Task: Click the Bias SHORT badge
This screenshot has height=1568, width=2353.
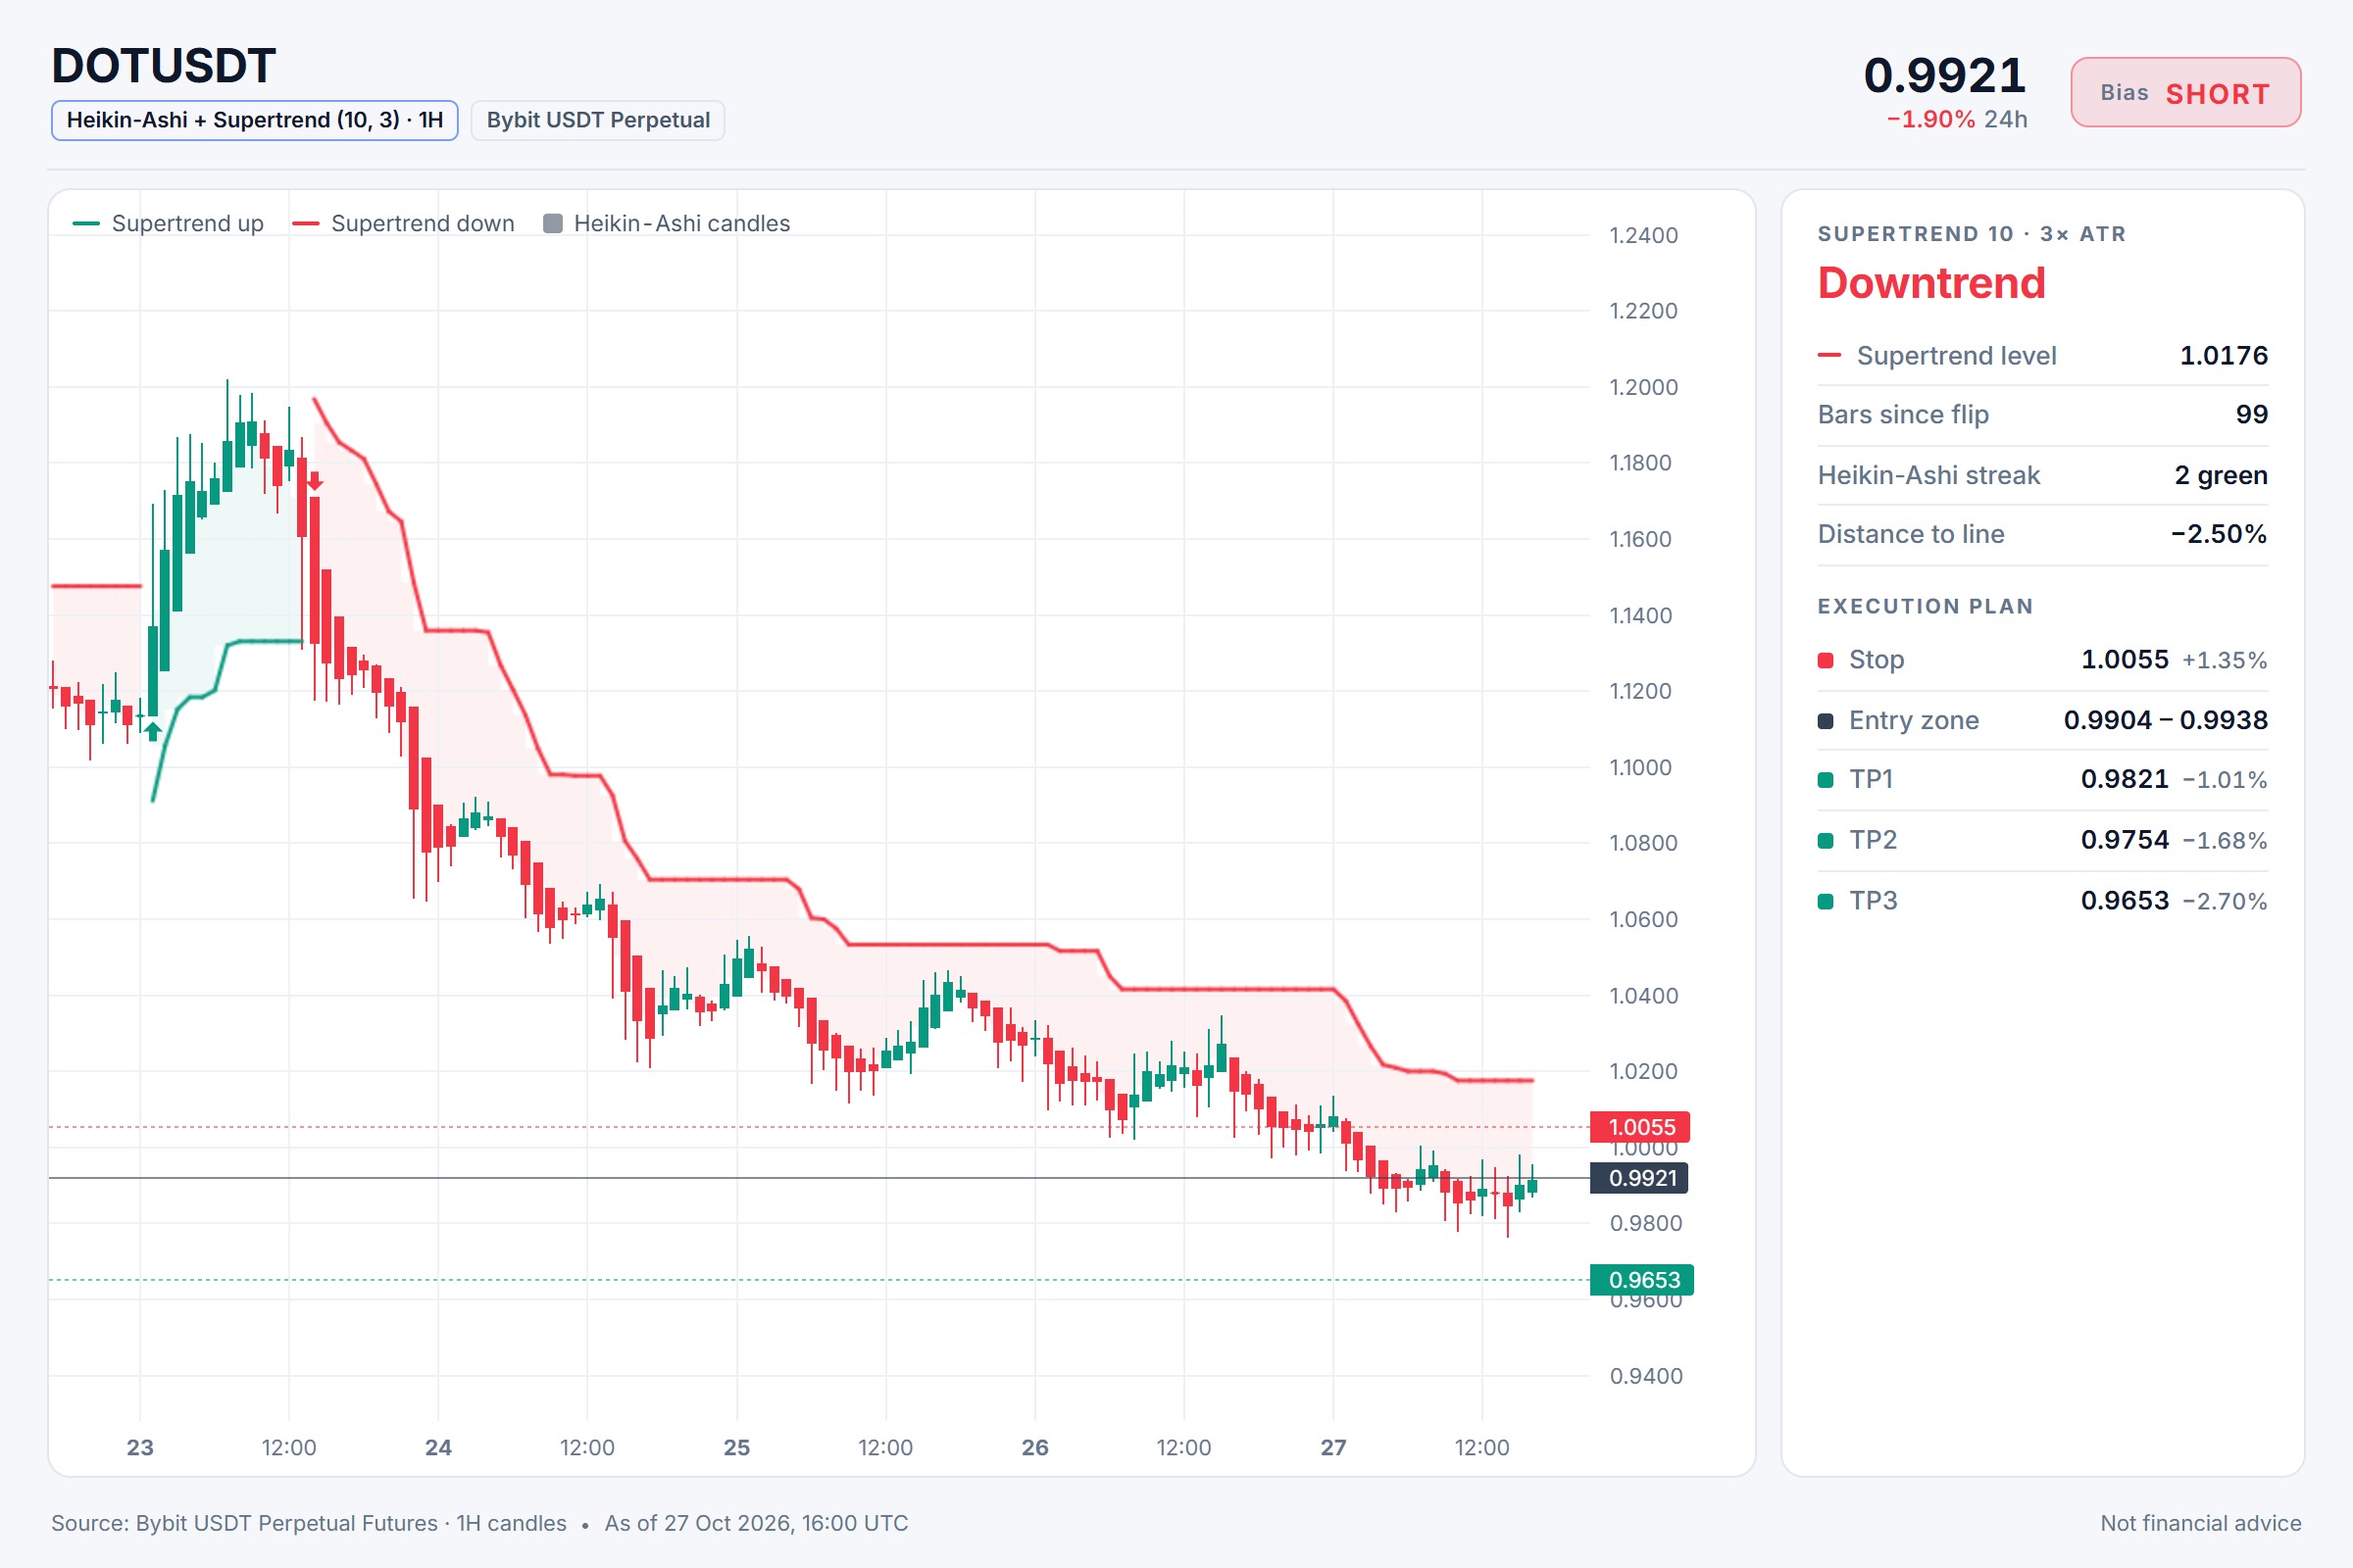Action: click(2185, 93)
